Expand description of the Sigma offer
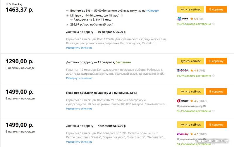Viewport: 234px width, 147px height. coord(79,78)
